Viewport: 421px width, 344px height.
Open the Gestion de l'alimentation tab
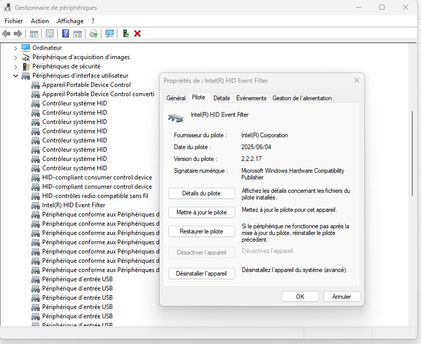click(x=302, y=98)
